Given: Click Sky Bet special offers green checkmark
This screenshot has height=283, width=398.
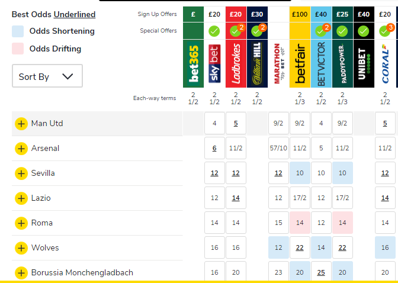Looking at the screenshot, I should [214, 31].
